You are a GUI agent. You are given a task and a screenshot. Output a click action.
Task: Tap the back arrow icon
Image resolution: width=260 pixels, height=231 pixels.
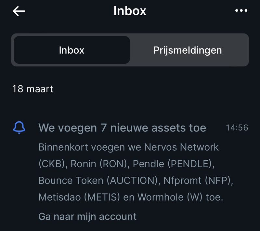coord(19,11)
